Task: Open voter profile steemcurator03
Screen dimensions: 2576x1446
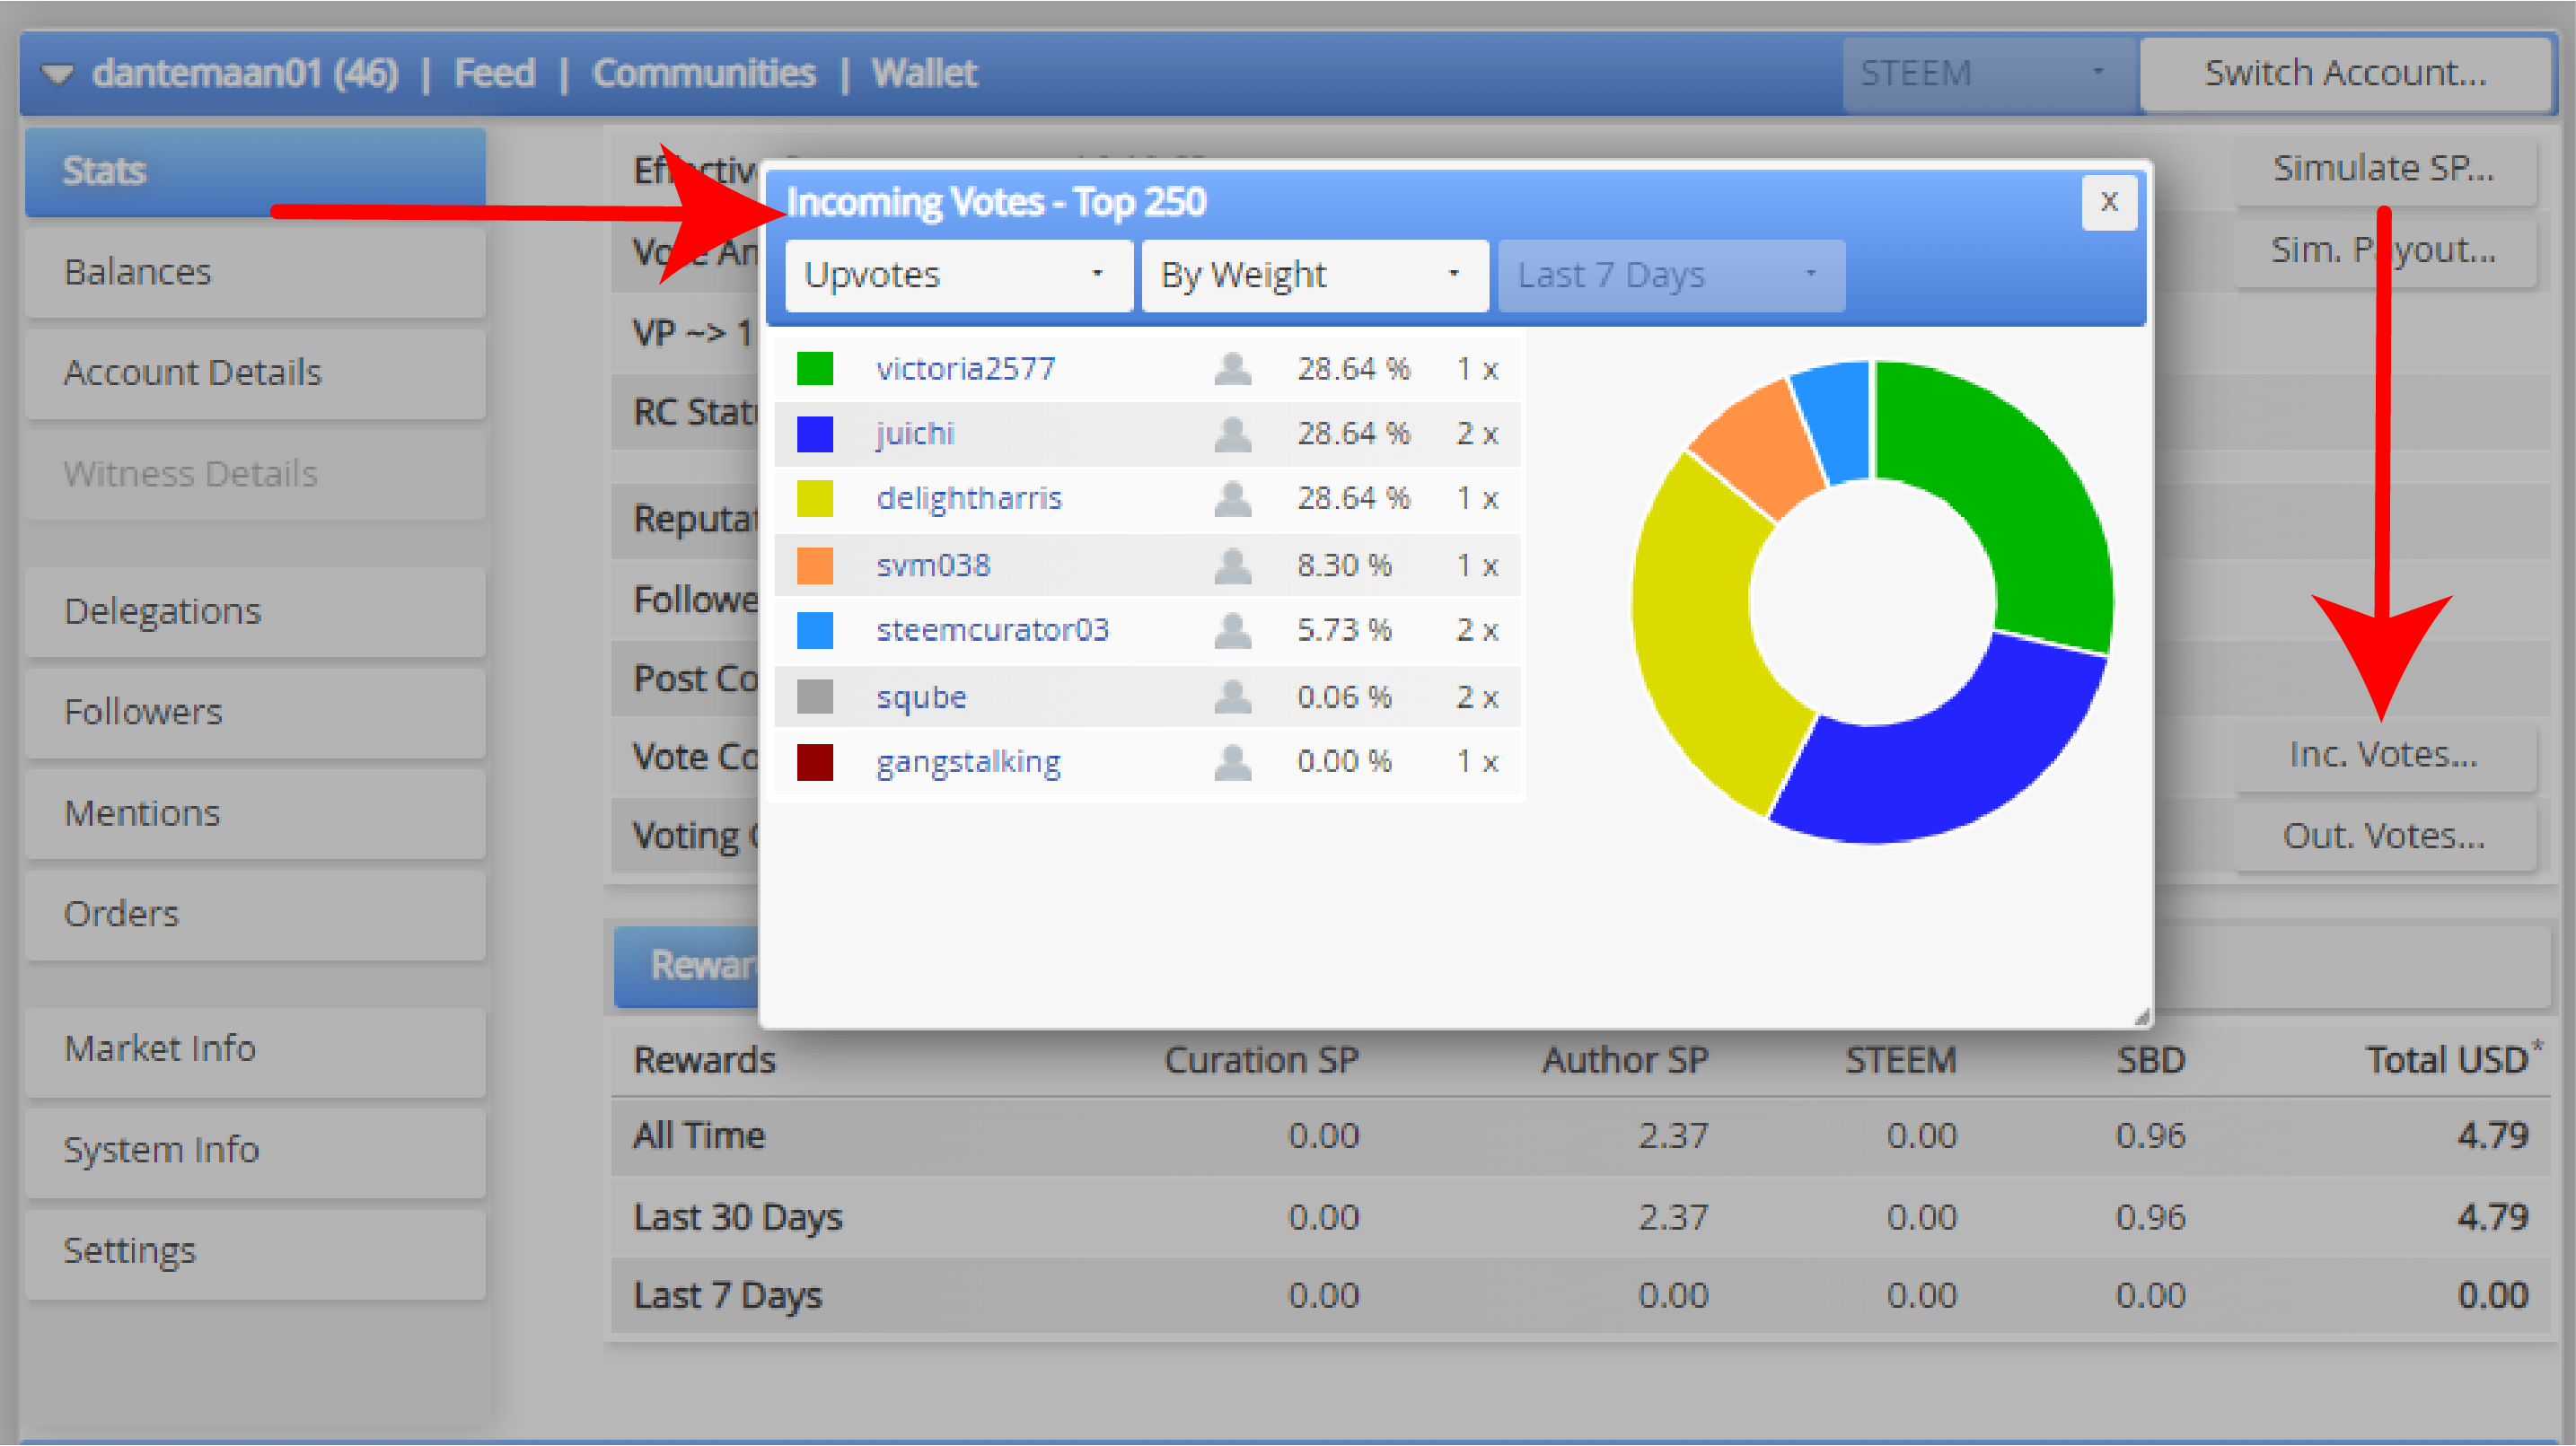Action: [x=992, y=630]
